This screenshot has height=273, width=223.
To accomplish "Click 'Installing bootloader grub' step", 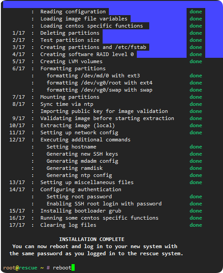I will pyautogui.click(x=81, y=211).
